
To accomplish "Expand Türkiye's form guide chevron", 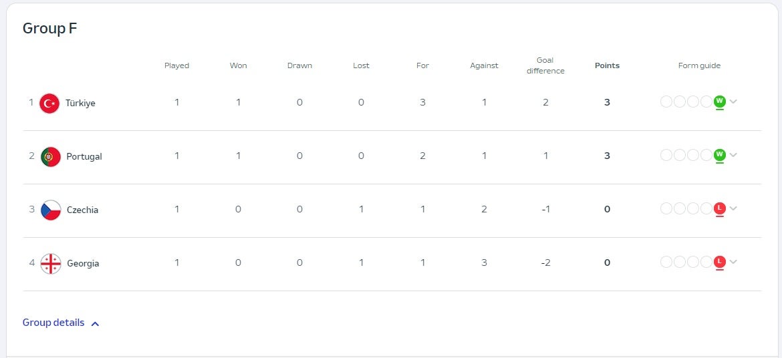I will coord(734,102).
